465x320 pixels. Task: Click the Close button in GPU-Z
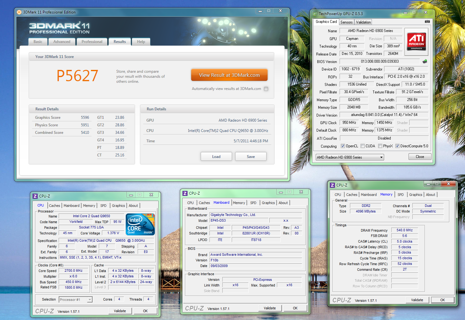[420, 156]
